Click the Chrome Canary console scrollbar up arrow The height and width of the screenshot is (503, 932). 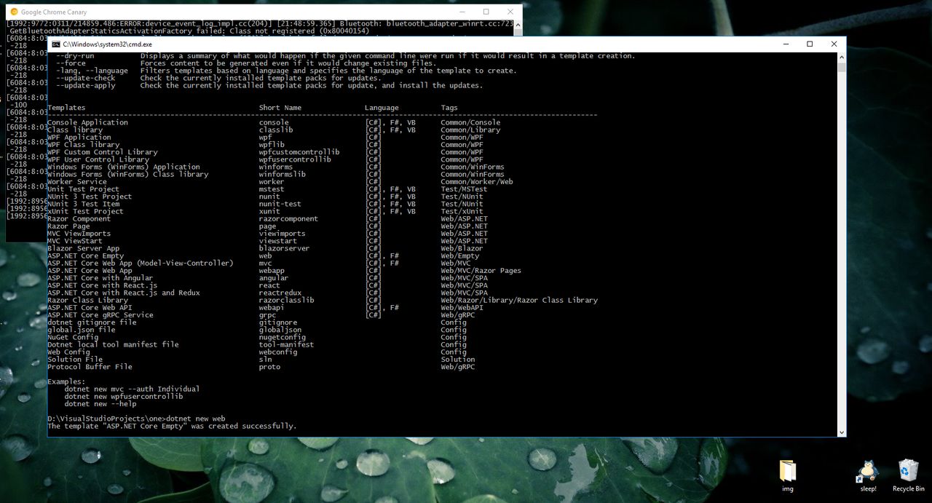518,24
